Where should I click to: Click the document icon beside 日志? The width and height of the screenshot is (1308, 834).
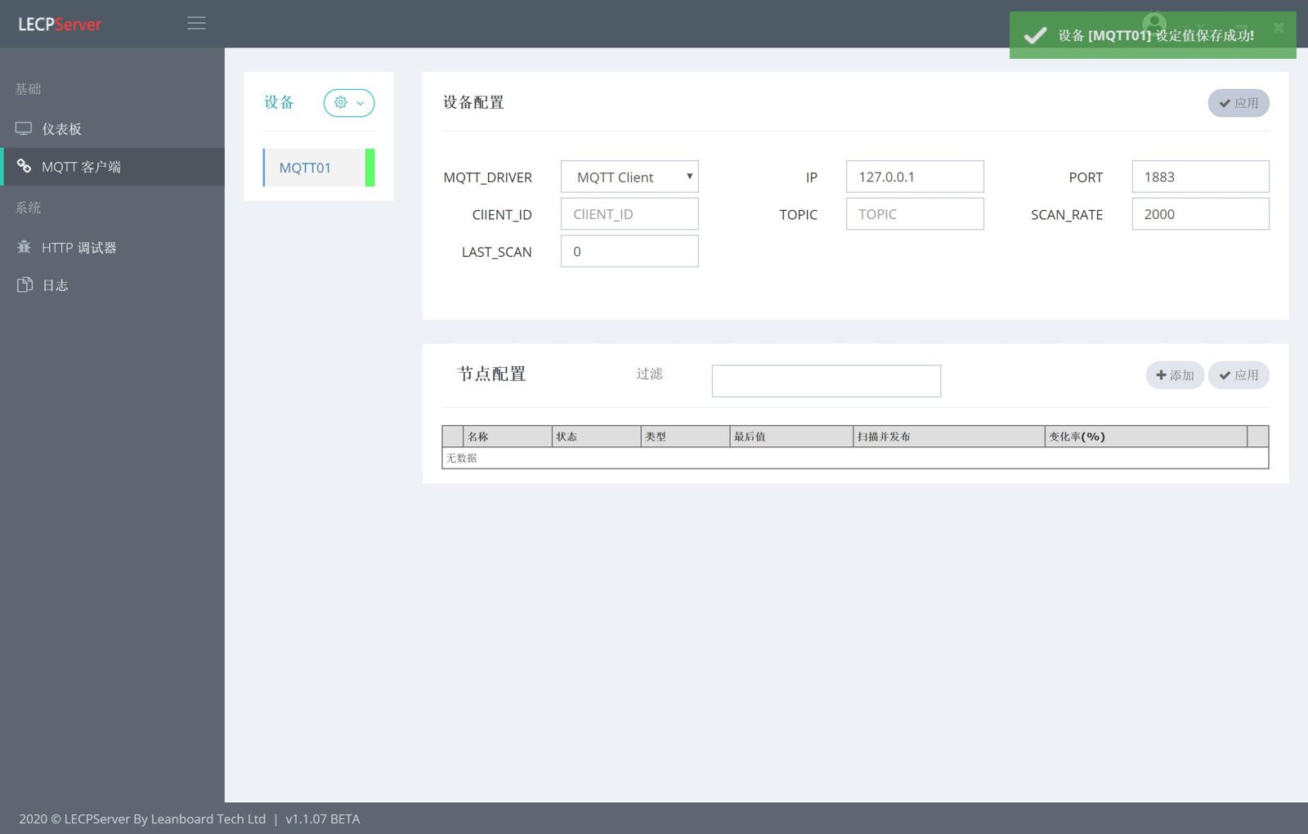(25, 285)
